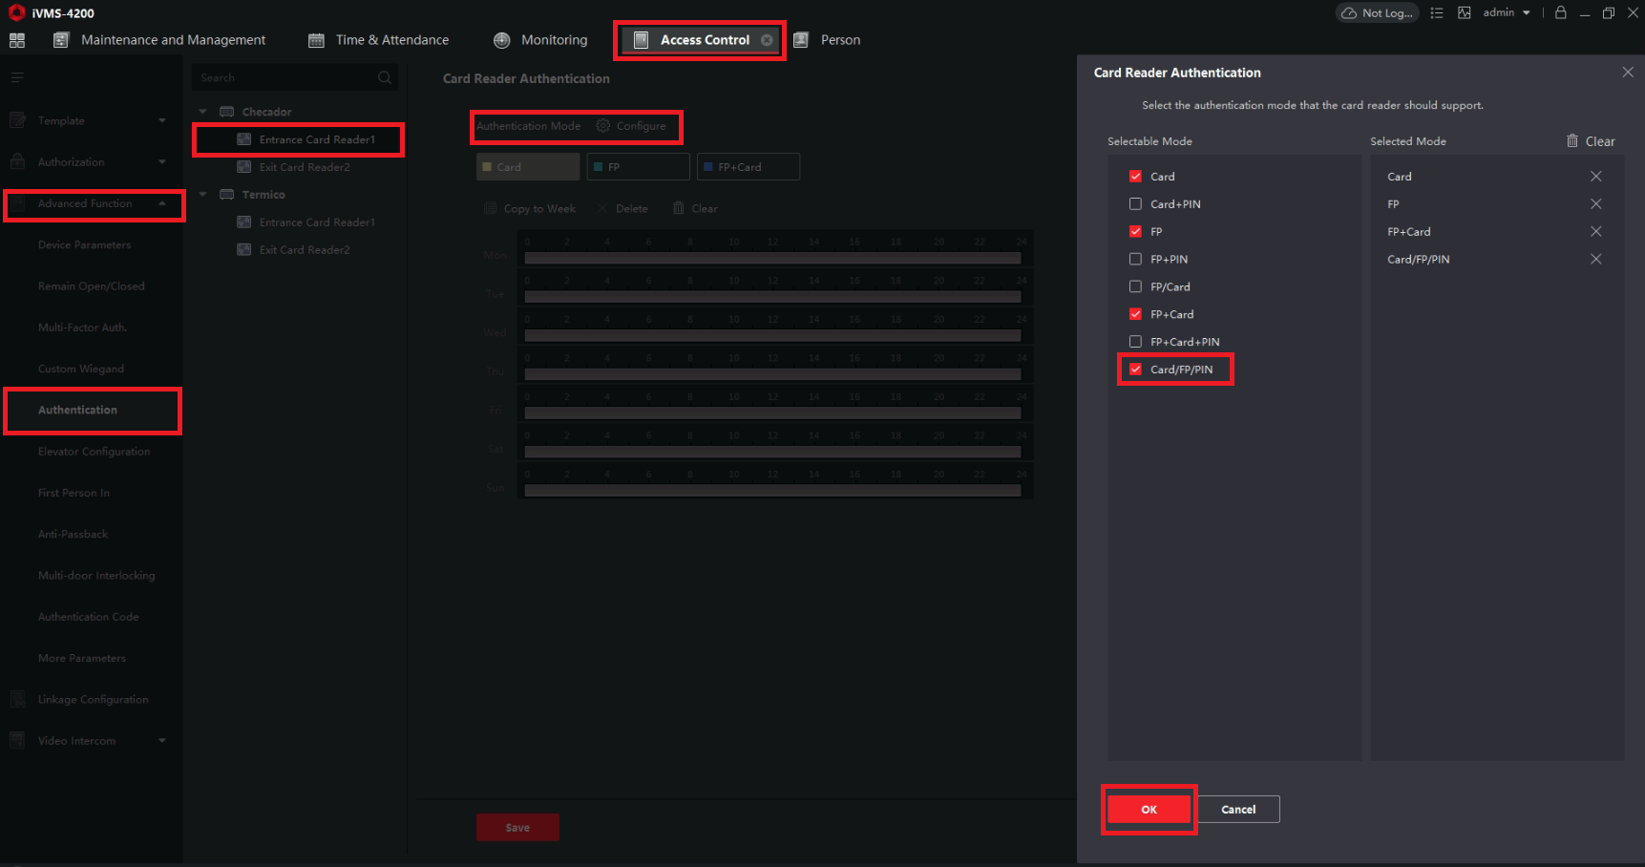Image resolution: width=1645 pixels, height=867 pixels.
Task: Close the Access Control tab with its x icon
Action: click(767, 40)
